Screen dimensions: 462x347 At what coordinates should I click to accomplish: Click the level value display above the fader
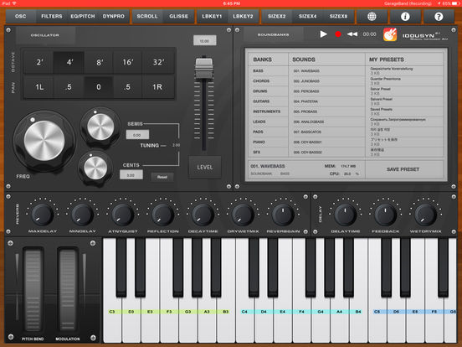pos(205,41)
